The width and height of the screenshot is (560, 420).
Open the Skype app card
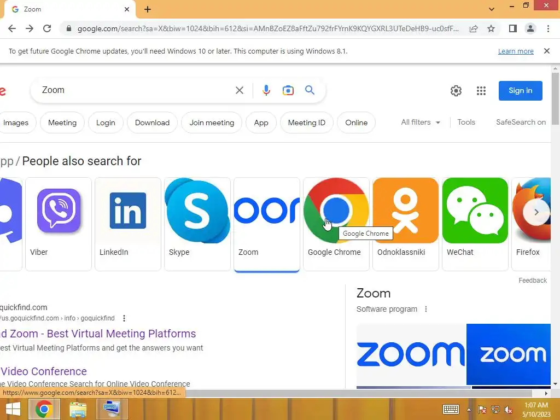[197, 224]
